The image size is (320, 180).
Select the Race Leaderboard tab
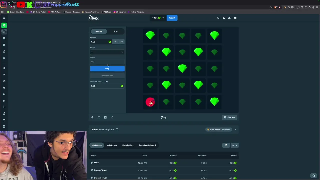[x=147, y=145]
